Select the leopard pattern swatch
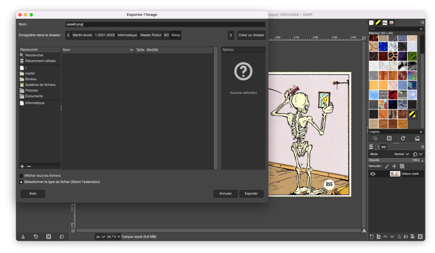This screenshot has width=435, height=253. point(393,56)
